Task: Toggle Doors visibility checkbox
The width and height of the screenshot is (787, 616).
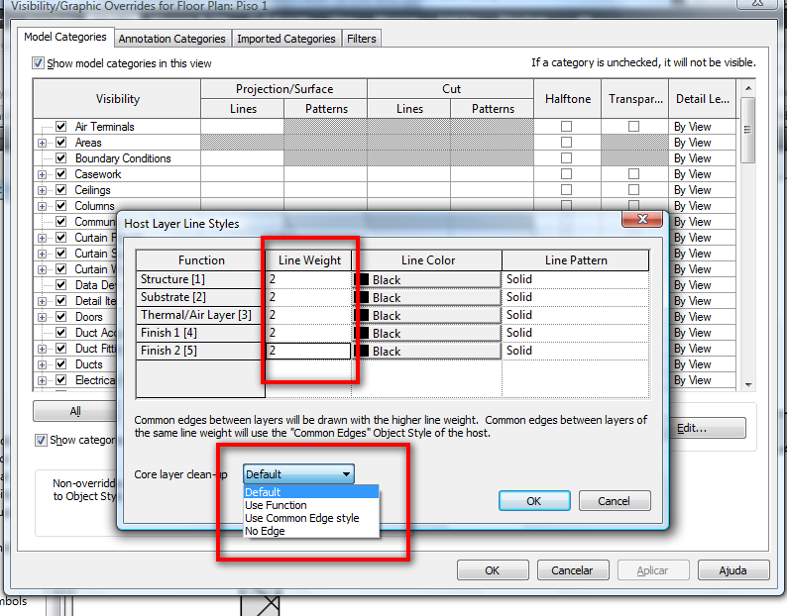Action: 61,317
